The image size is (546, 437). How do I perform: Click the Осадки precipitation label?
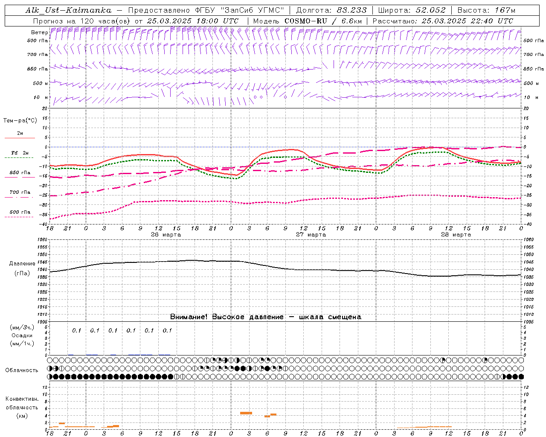[x=22, y=335]
